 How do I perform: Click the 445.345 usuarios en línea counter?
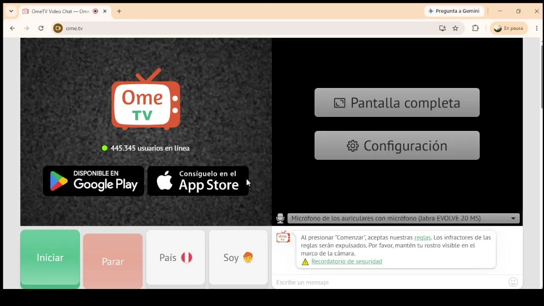(x=146, y=148)
